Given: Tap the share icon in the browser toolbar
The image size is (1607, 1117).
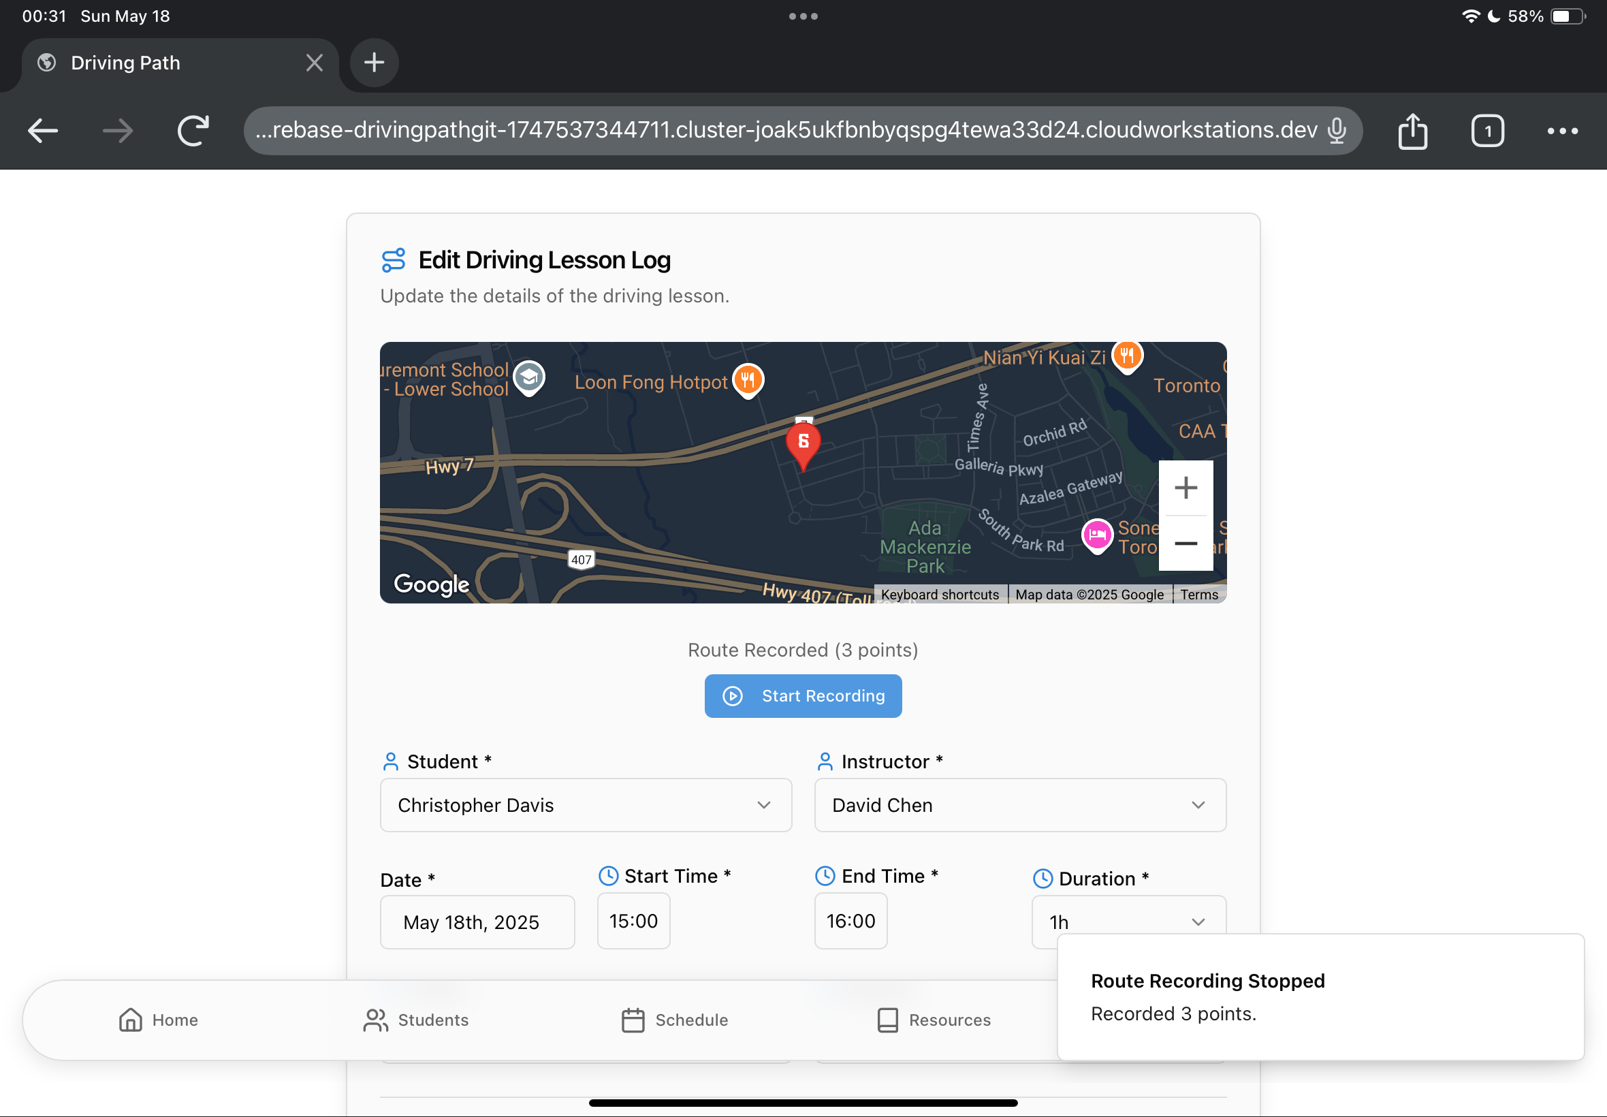Looking at the screenshot, I should (x=1412, y=130).
